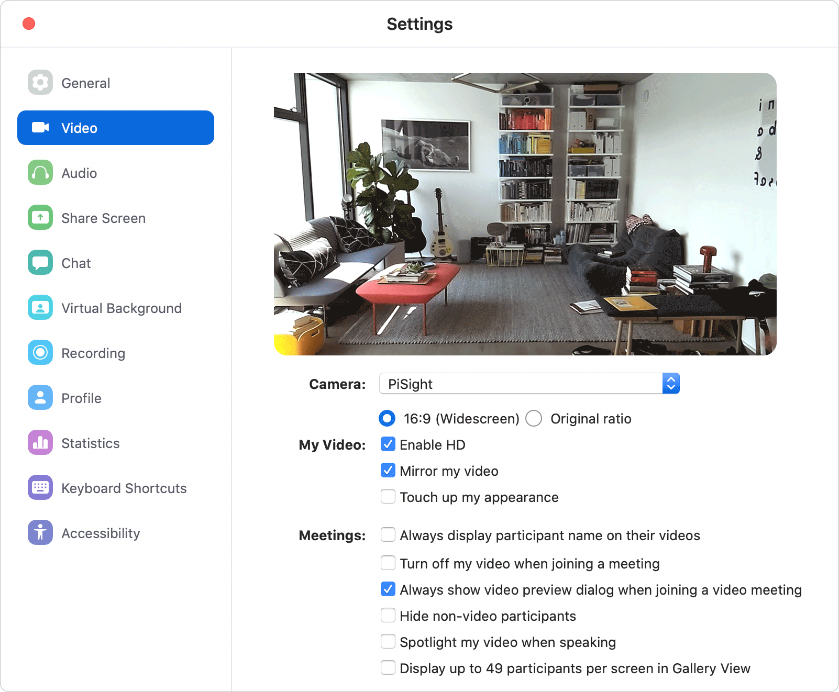Switch to the Audio settings tab
Screen dimensions: 839x692
[x=116, y=173]
